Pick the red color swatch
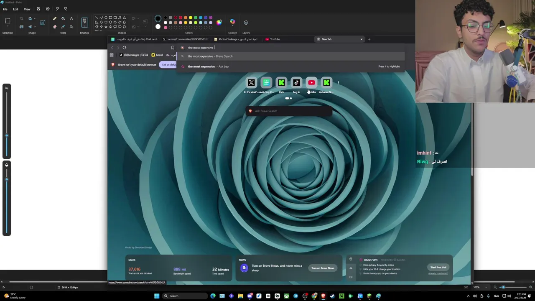The width and height of the screenshot is (535, 301). point(181,18)
